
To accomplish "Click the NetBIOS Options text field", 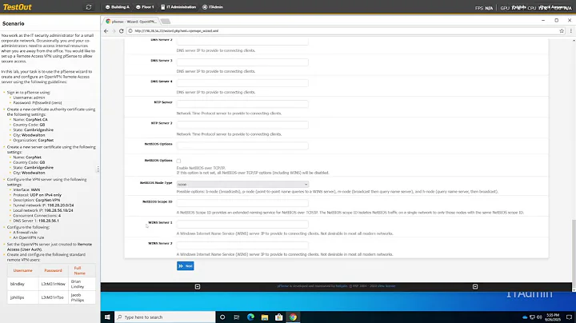I will (x=242, y=146).
